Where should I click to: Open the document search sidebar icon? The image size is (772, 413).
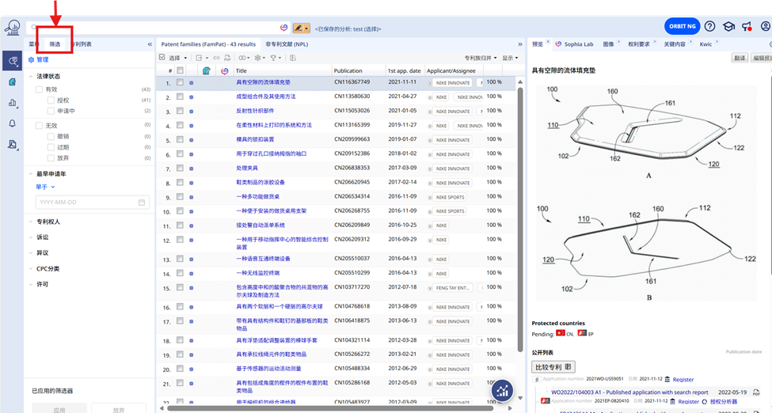tap(13, 144)
